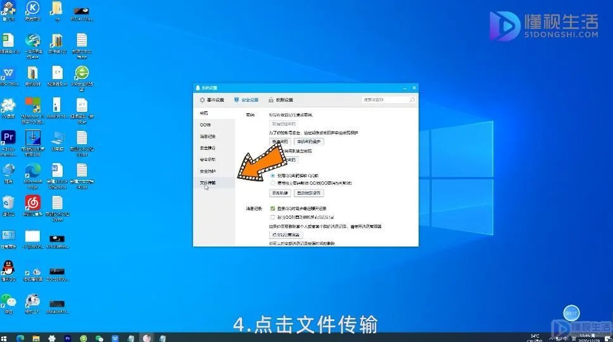
Task: Toggle sync recent chat records on login checkbox
Action: [273, 209]
